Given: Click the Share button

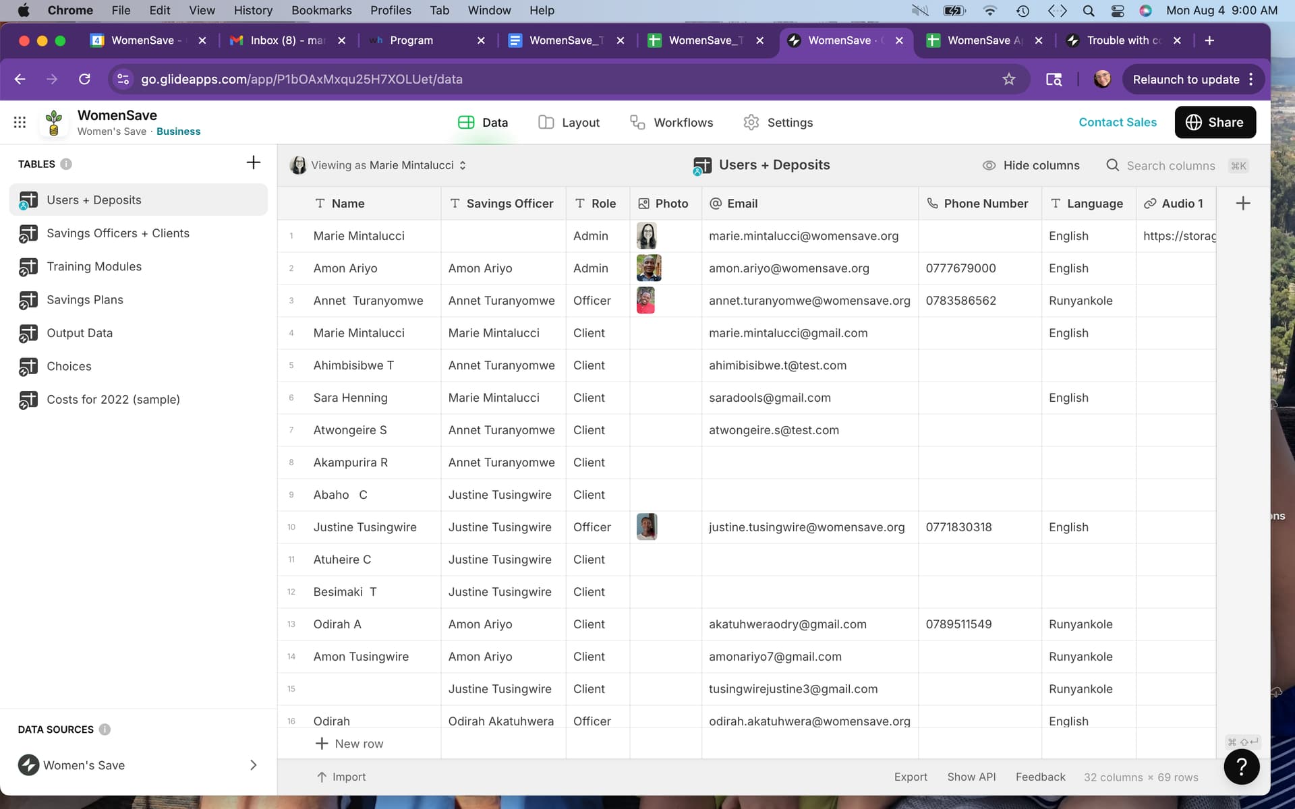Looking at the screenshot, I should [x=1215, y=122].
